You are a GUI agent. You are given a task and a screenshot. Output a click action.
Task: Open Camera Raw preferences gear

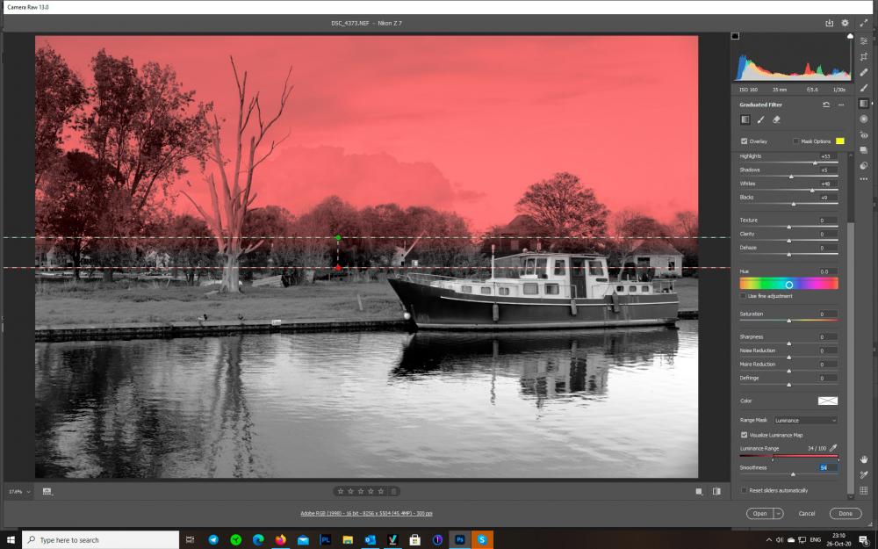(845, 23)
